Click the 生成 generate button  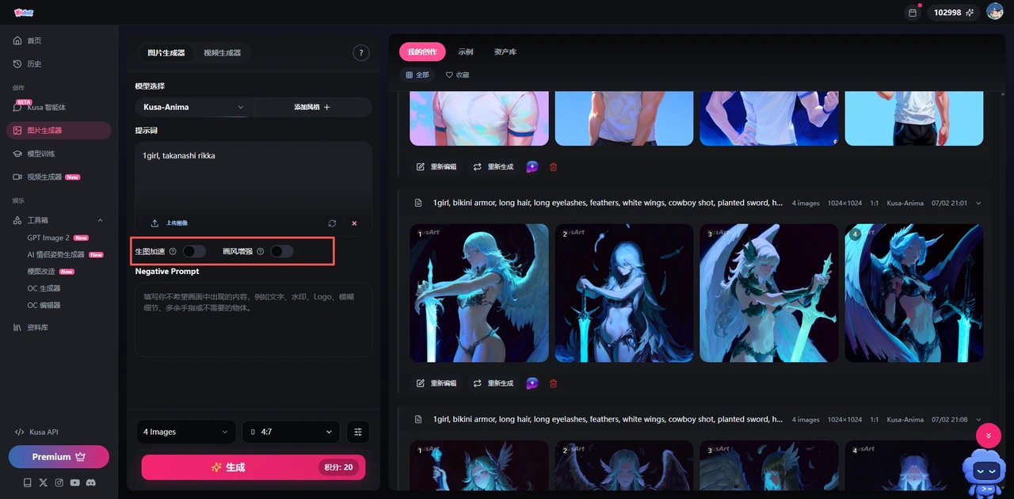coord(253,467)
